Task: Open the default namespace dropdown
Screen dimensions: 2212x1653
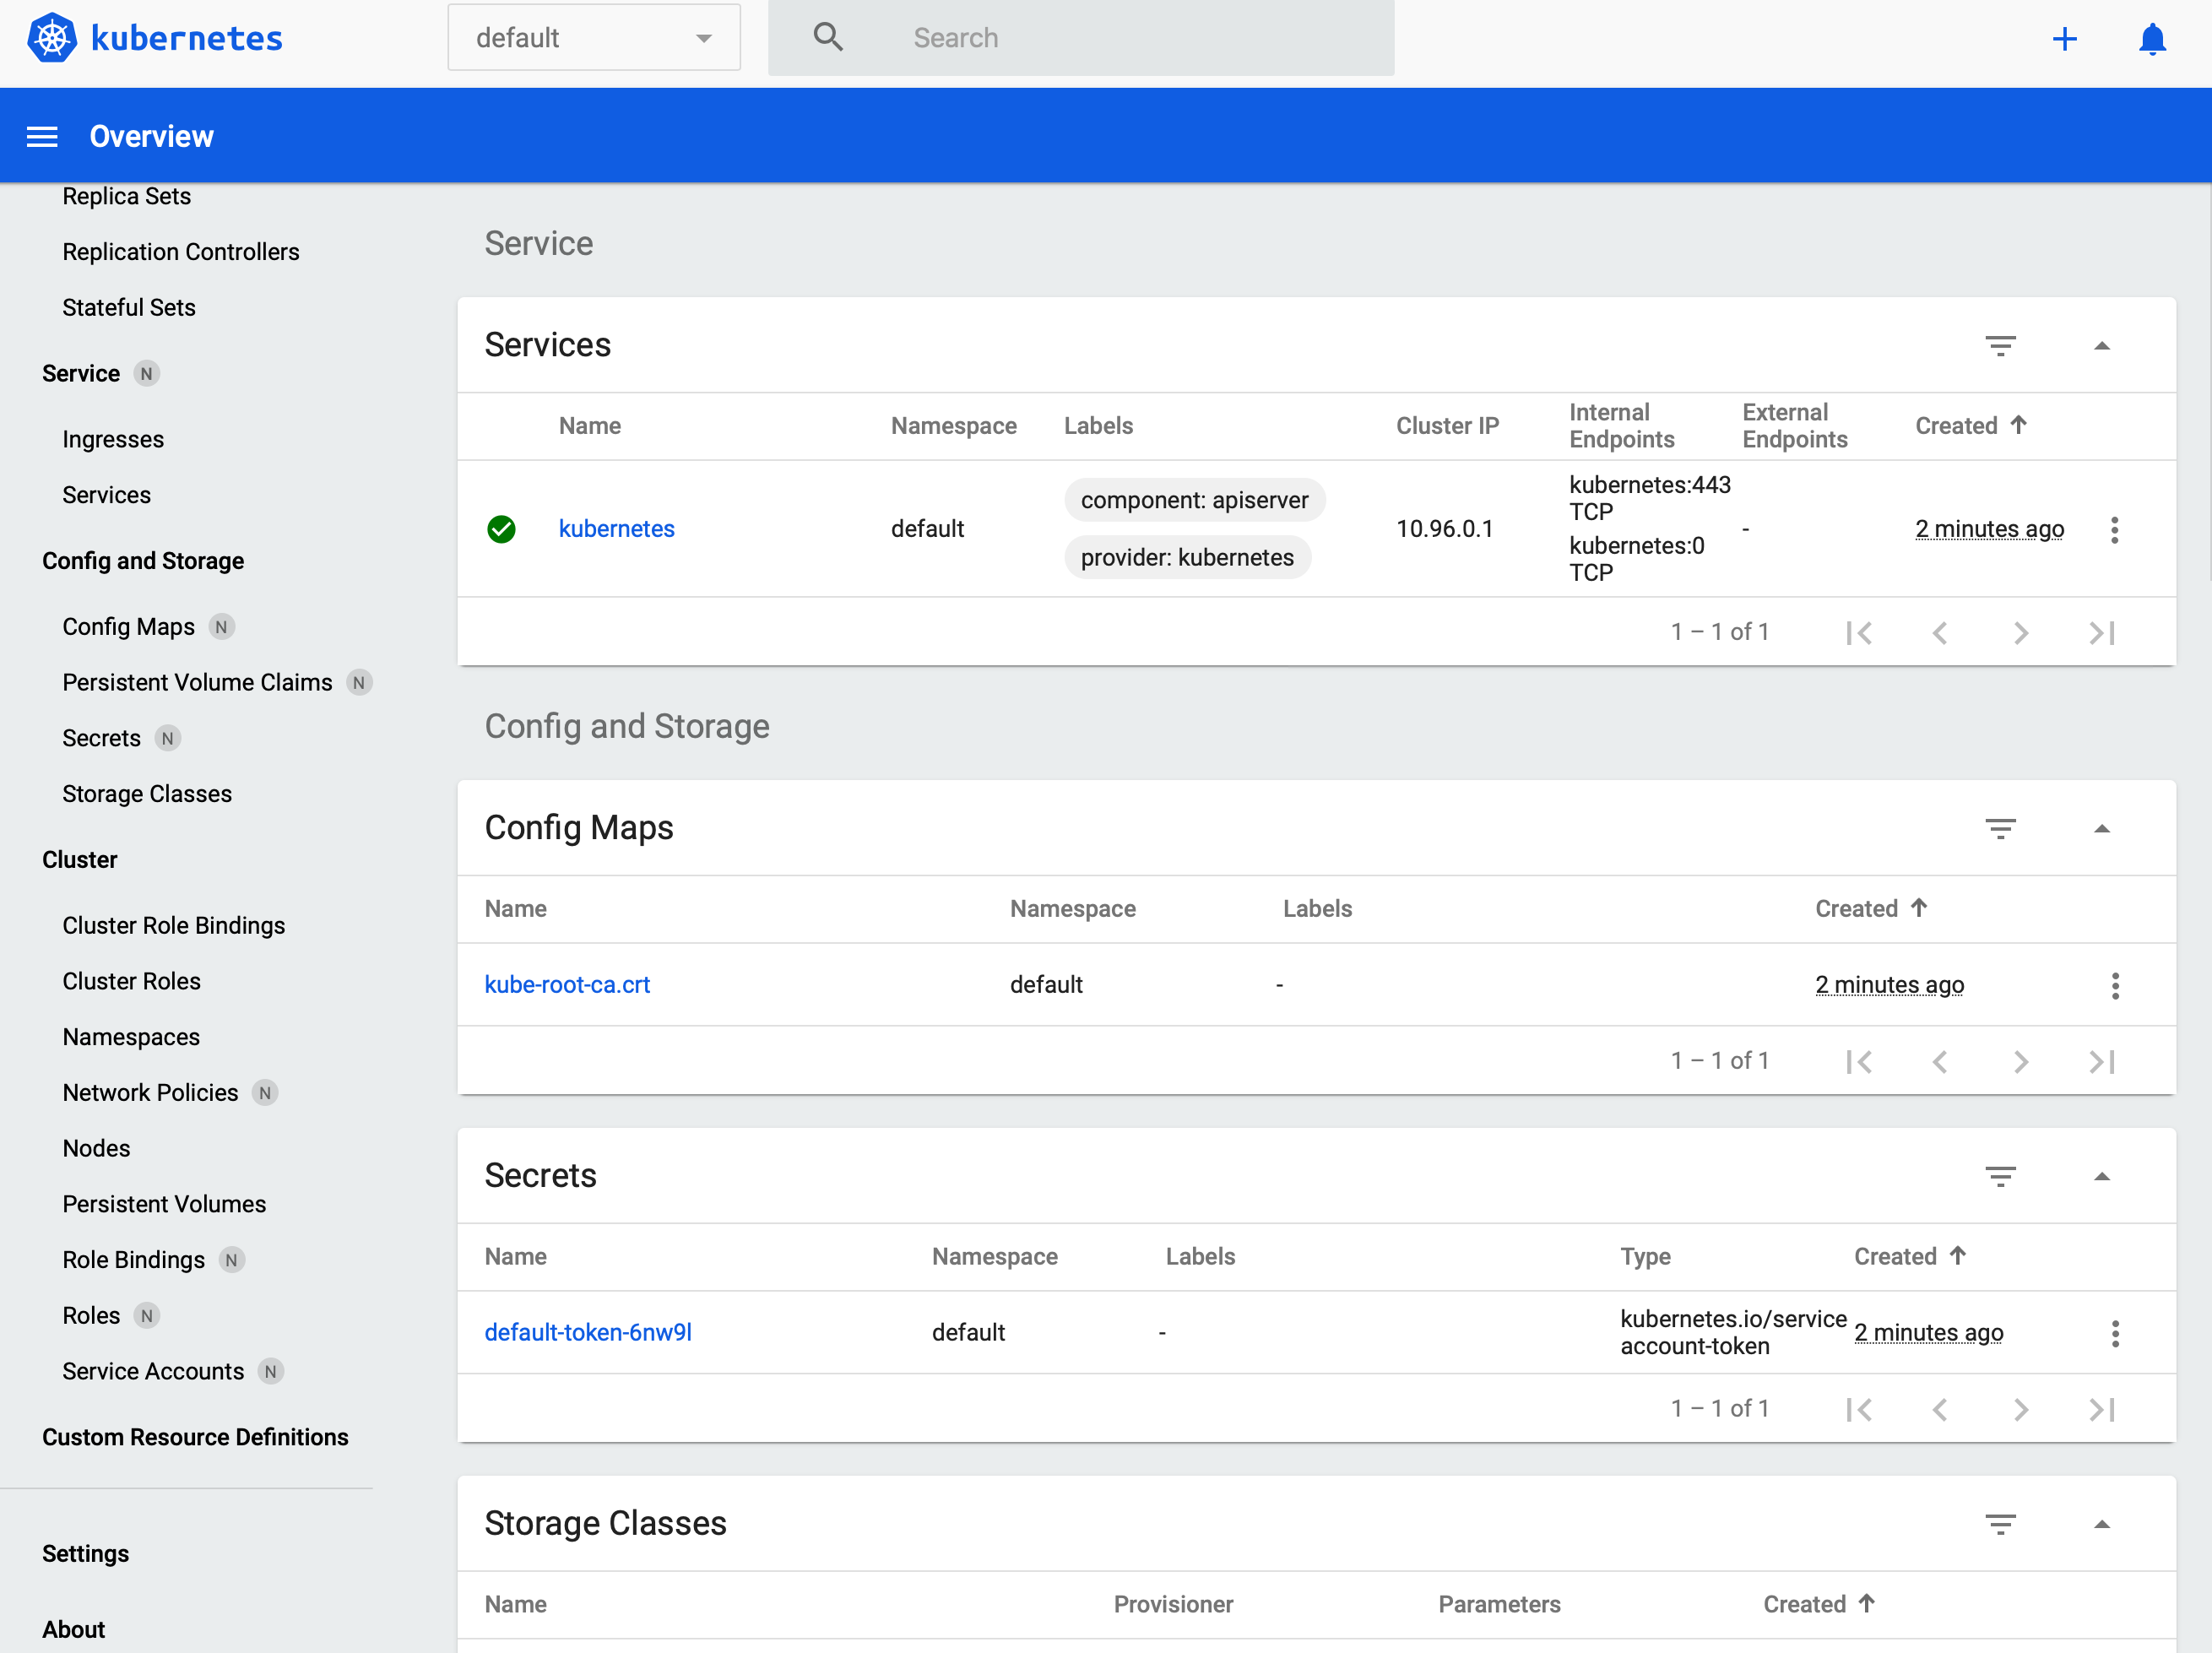Action: pos(594,38)
